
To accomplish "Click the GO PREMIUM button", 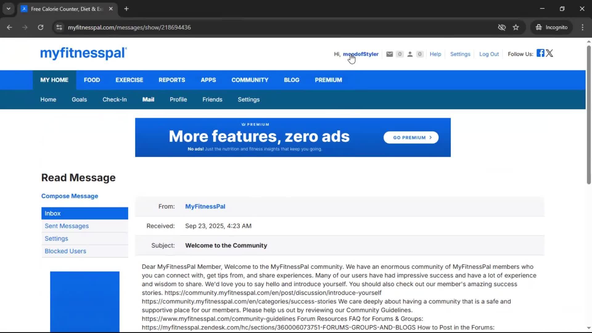I will 411,138.
